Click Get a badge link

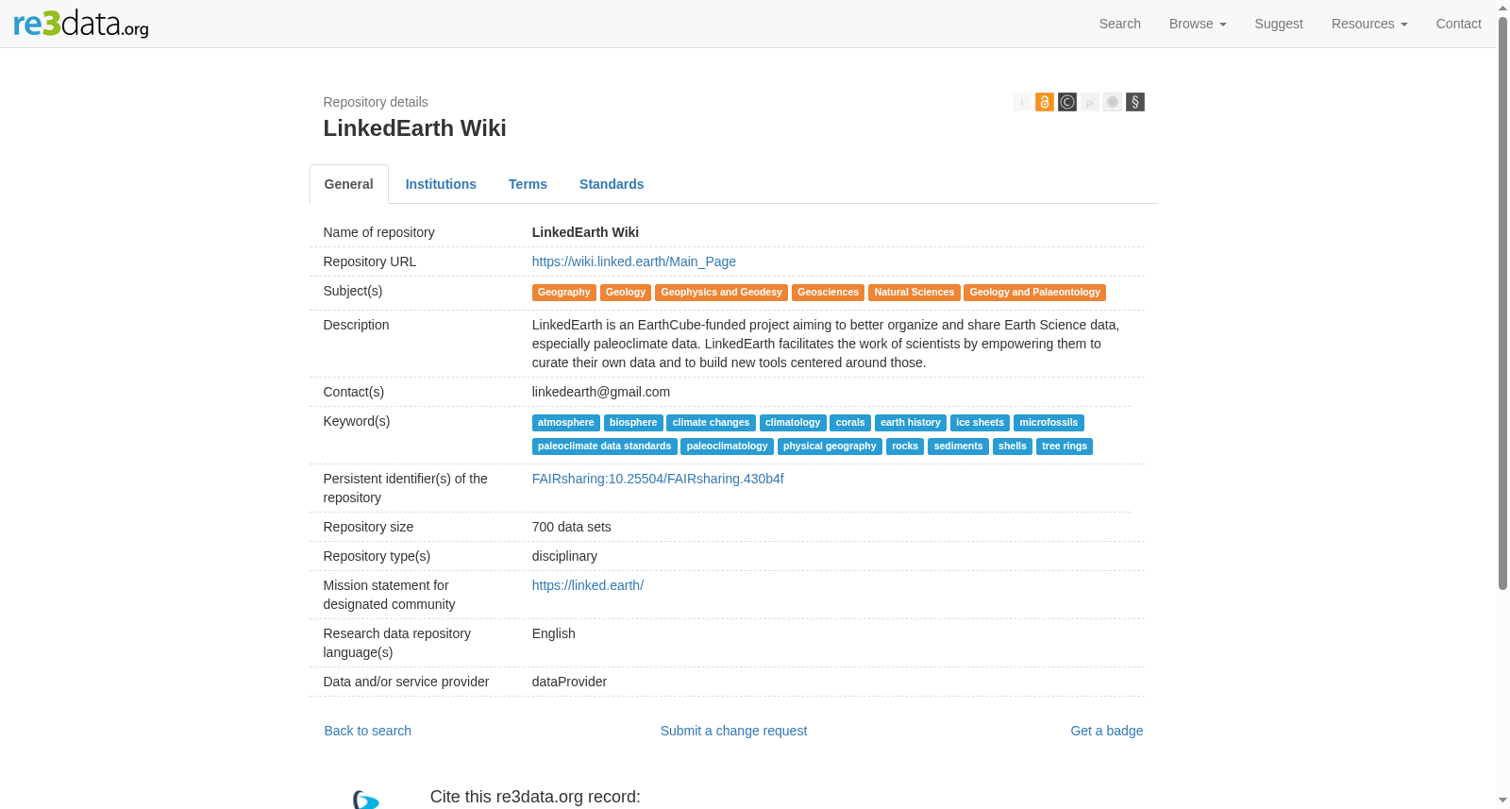point(1107,731)
